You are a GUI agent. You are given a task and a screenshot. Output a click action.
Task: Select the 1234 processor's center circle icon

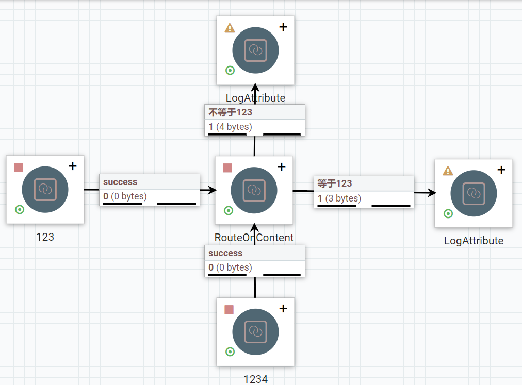pos(255,331)
